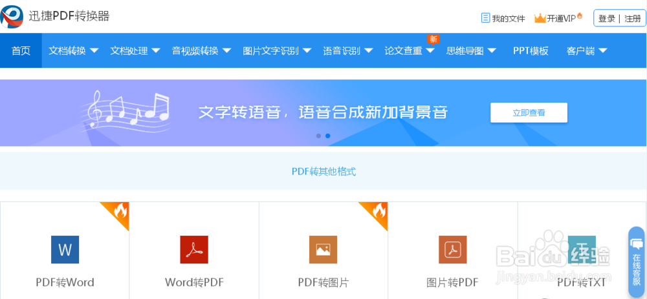Click the red Acrobat icon for Word转PDF

(x=194, y=249)
